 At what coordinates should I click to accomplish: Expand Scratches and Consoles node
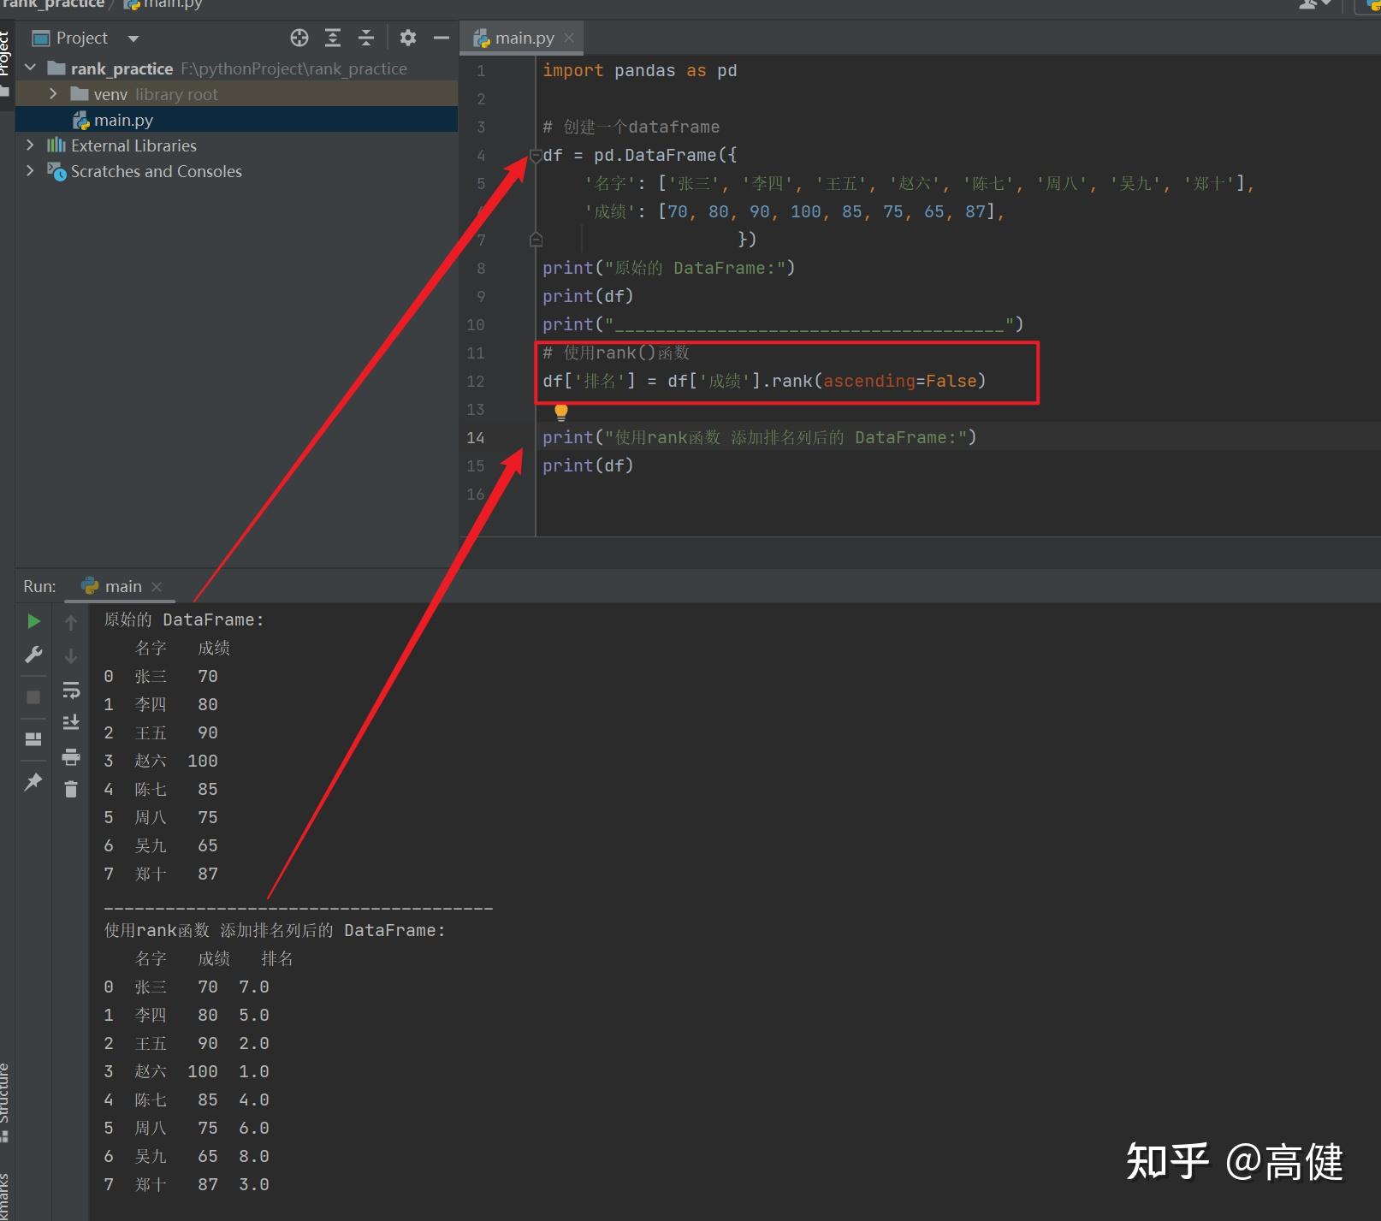(x=30, y=170)
